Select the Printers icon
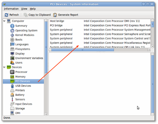 [x=12, y=90]
